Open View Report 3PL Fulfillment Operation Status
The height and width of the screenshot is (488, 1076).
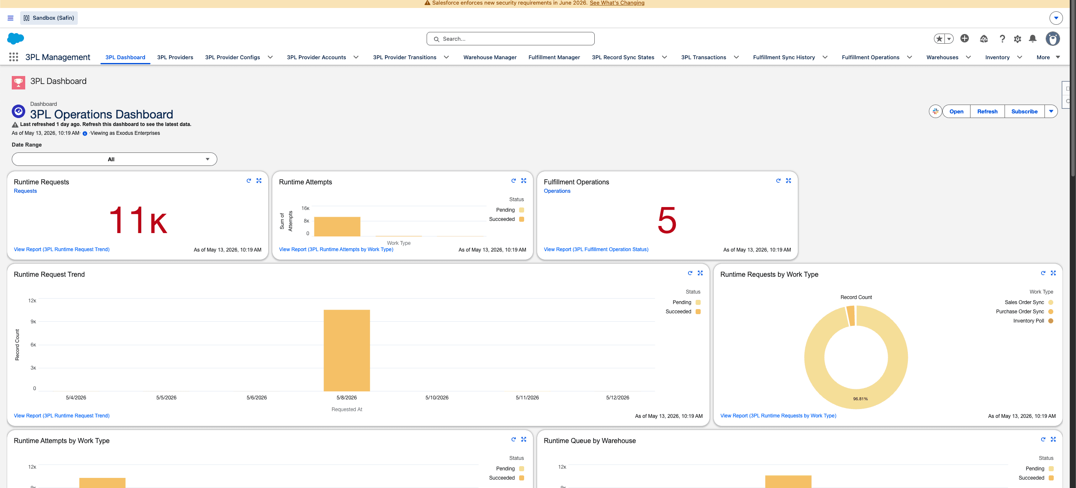point(596,249)
